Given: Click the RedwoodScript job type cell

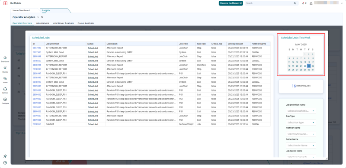Looking at the screenshot, I should tap(187, 124).
